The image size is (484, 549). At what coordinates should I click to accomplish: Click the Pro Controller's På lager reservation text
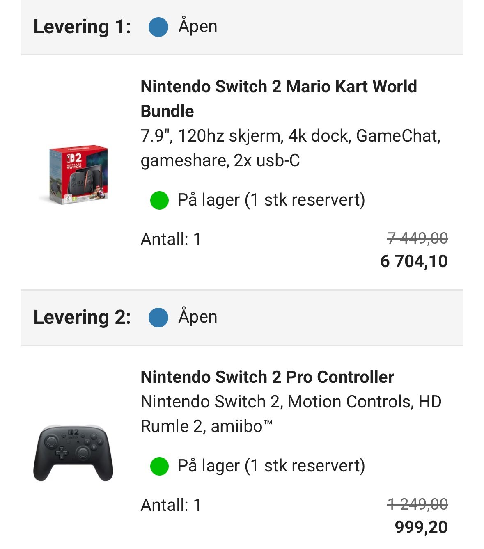point(271,466)
